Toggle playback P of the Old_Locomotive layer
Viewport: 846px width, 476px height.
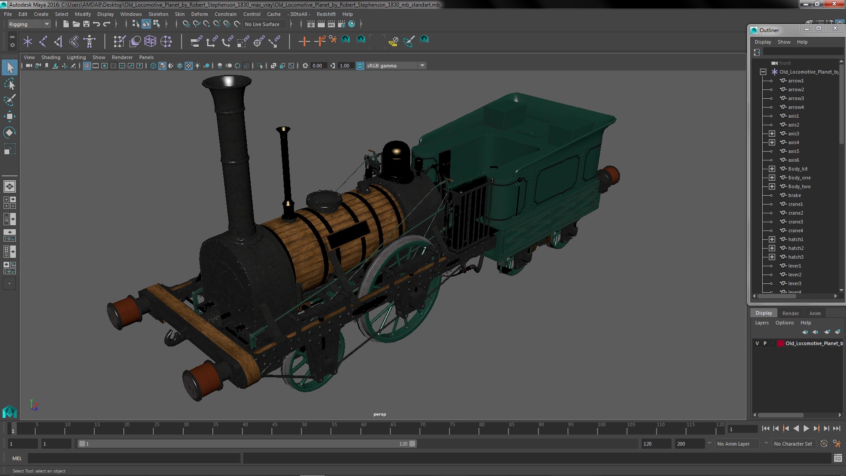(x=765, y=343)
